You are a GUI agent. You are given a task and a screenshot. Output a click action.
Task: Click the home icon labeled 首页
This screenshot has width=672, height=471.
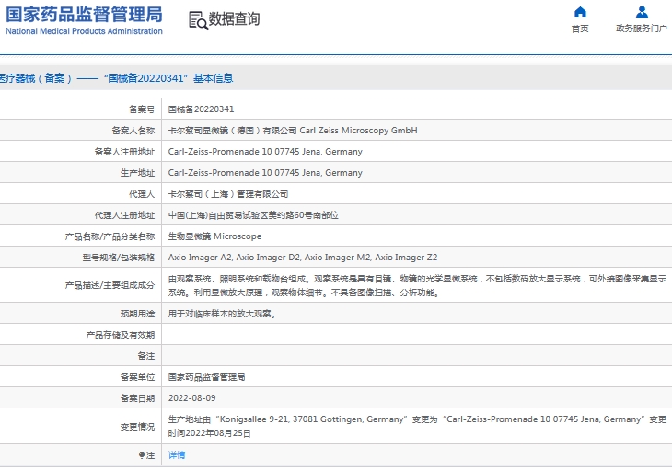[x=580, y=12]
